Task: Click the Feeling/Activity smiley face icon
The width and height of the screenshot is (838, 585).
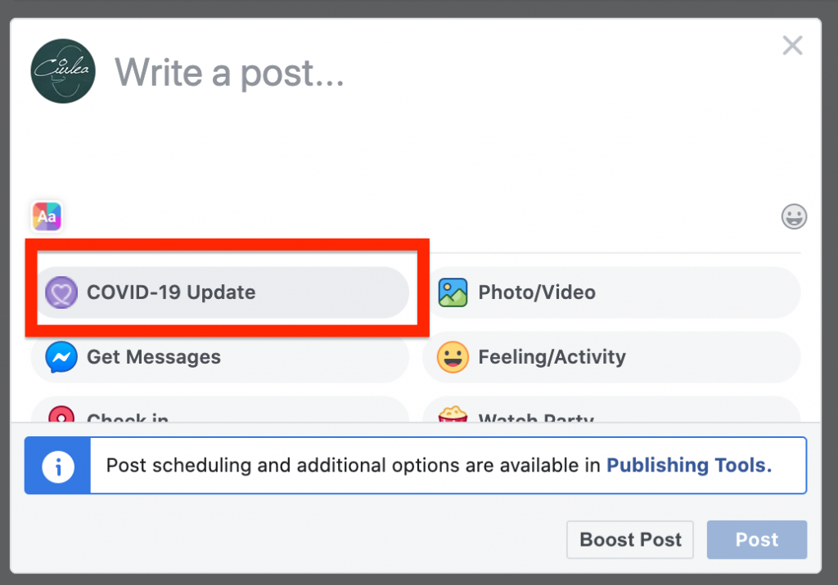Action: 453,357
